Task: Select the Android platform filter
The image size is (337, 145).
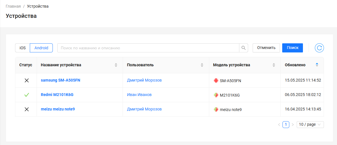Action: (x=41, y=48)
